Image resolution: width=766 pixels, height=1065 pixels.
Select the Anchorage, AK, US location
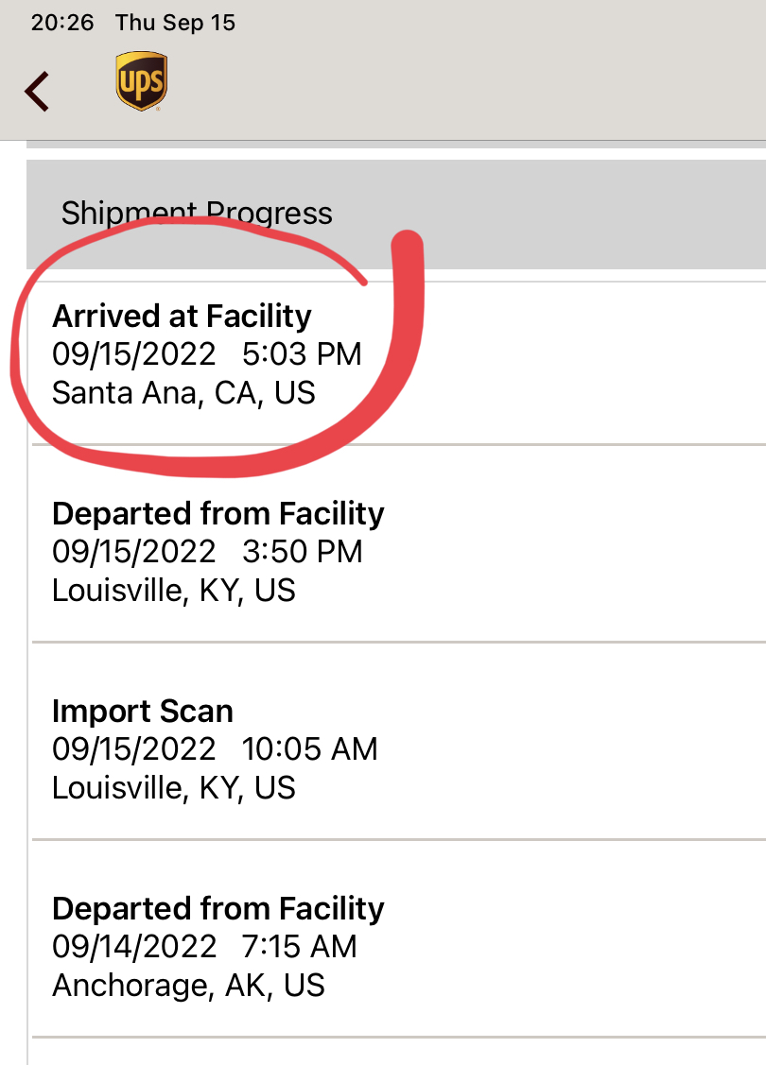[x=188, y=986]
